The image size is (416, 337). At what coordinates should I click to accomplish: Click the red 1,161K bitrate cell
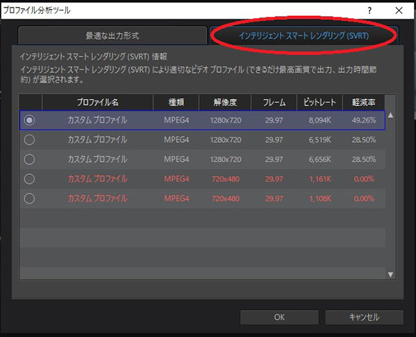(320, 179)
